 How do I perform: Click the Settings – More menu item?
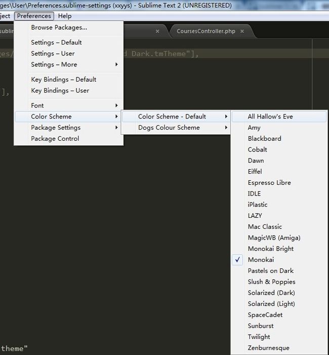pyautogui.click(x=69, y=64)
